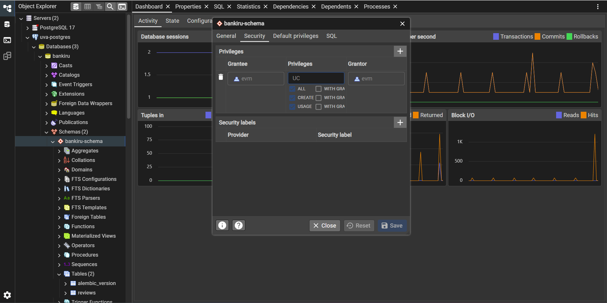Open the help question mark button
The image size is (607, 303).
tap(239, 225)
